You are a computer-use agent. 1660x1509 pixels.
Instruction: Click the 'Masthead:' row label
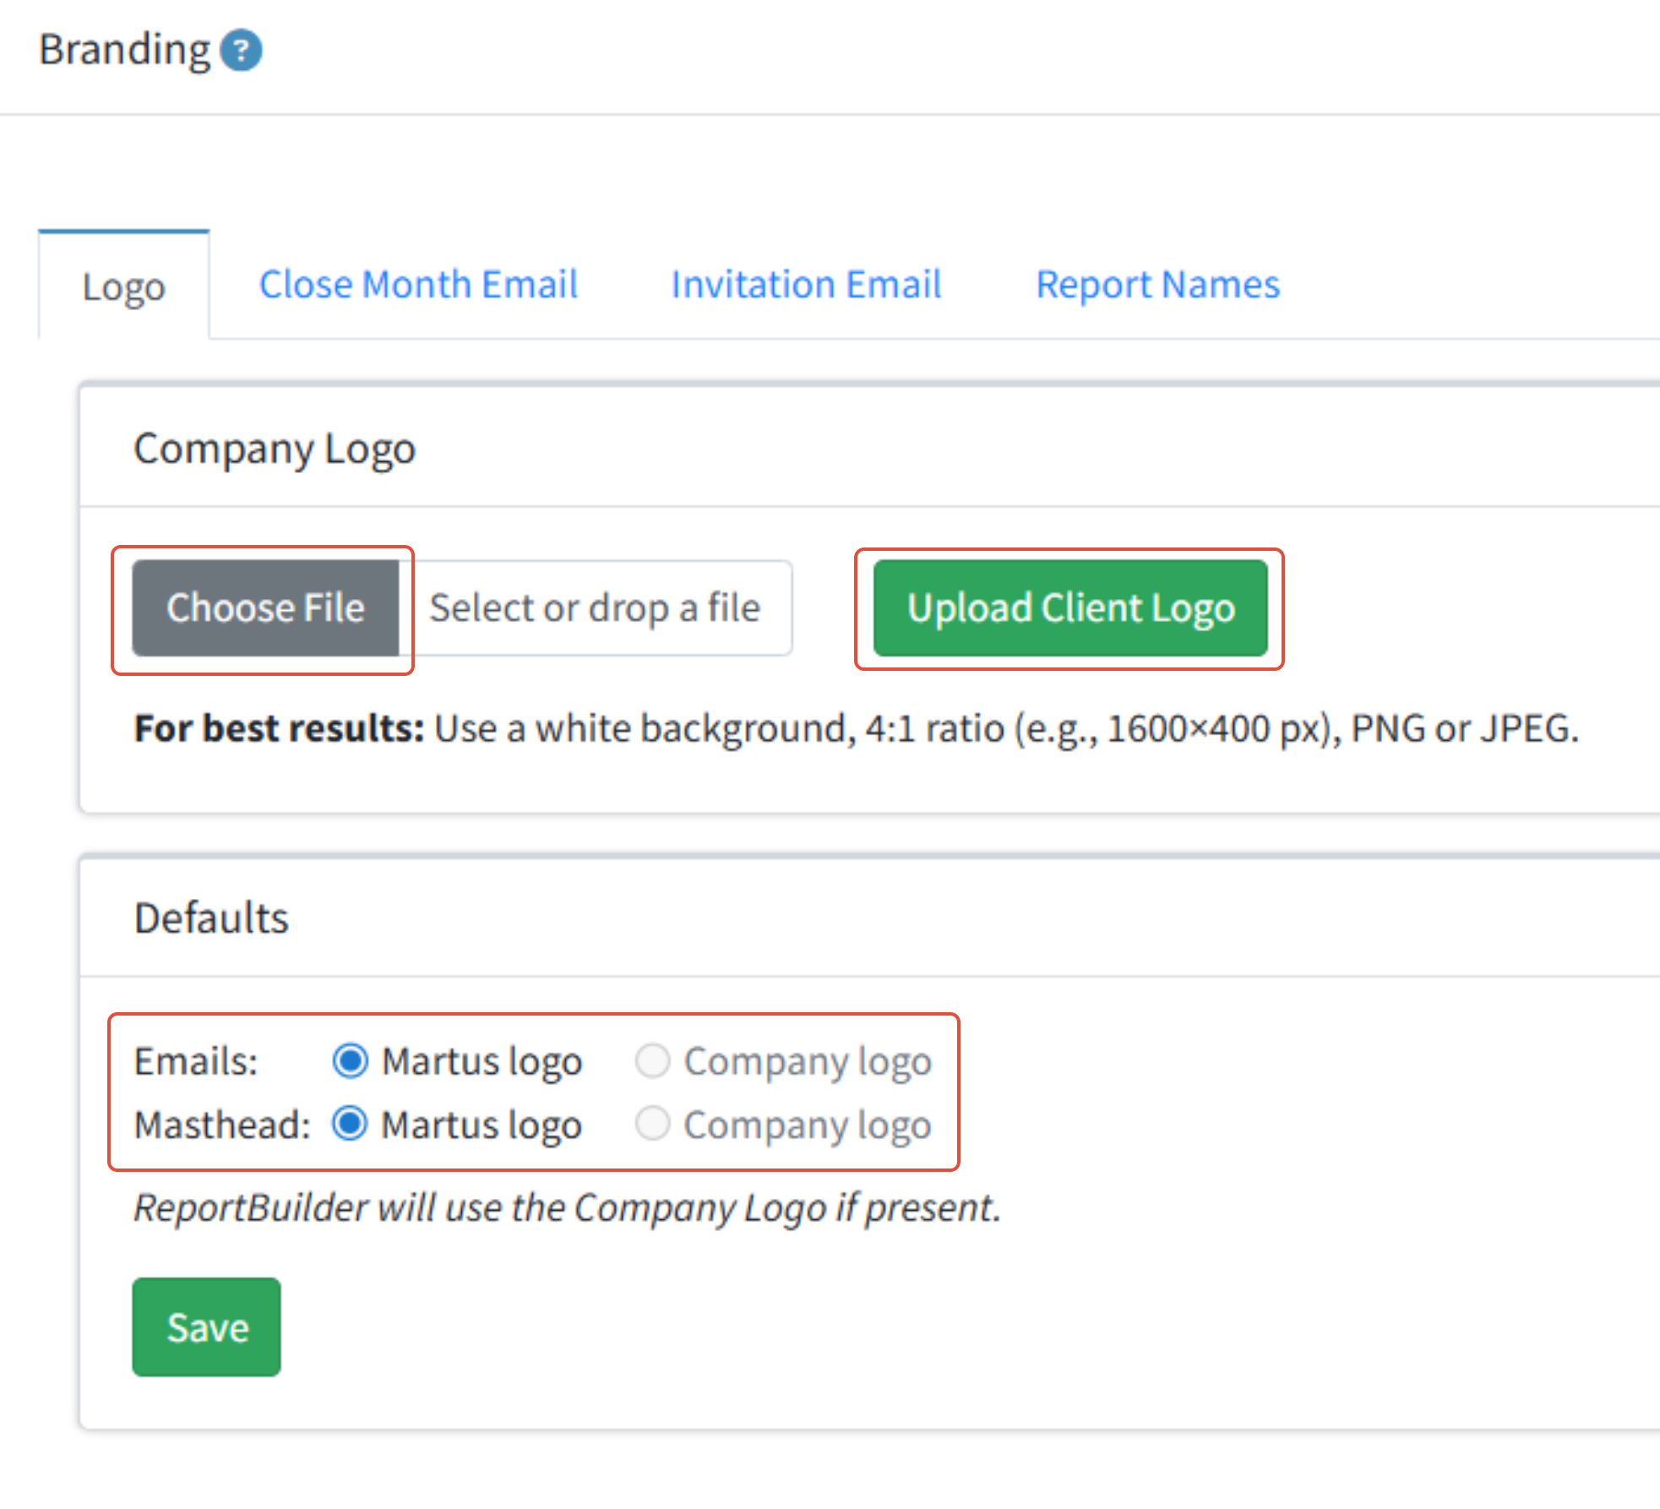(222, 1125)
